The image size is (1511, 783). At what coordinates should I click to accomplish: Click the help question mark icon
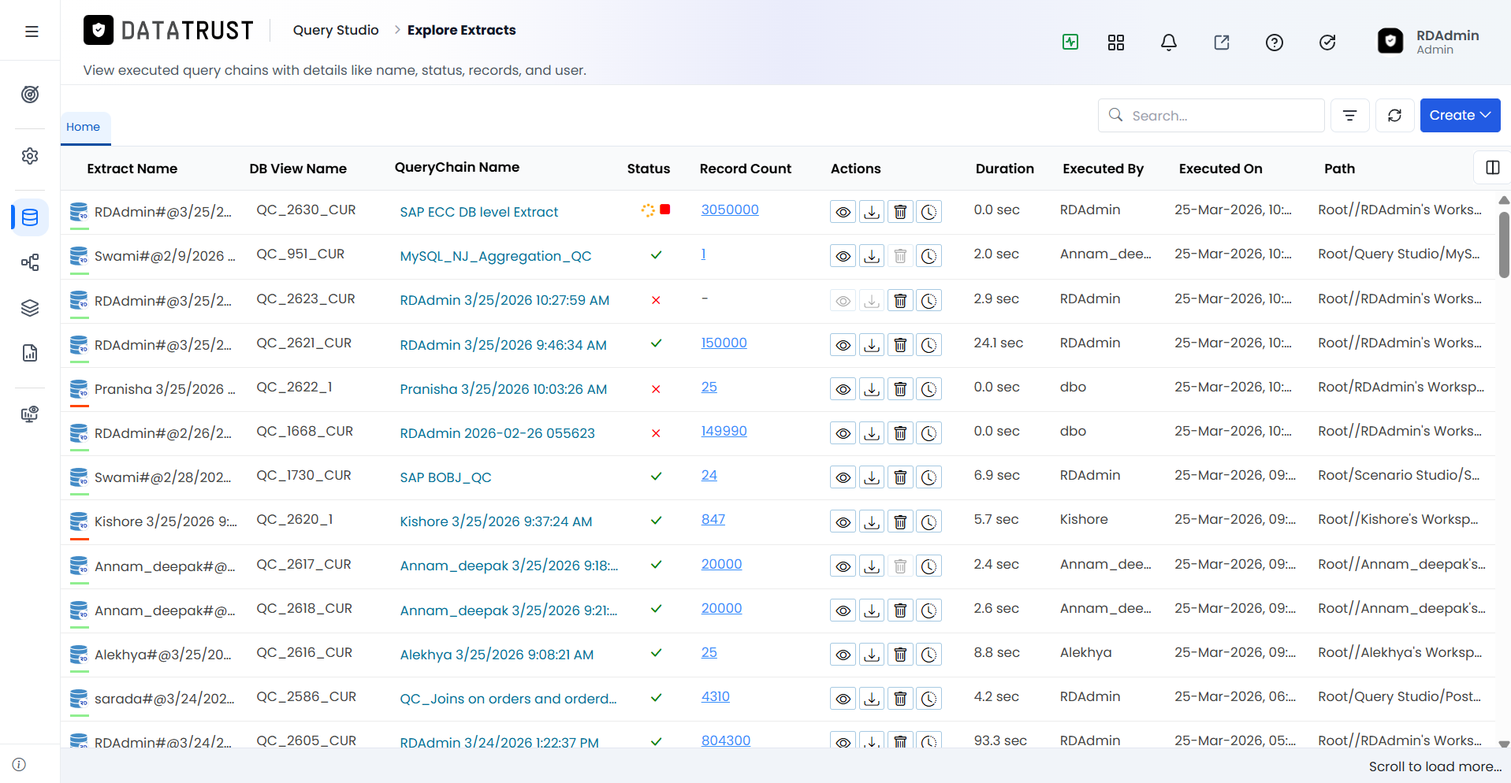click(1274, 43)
